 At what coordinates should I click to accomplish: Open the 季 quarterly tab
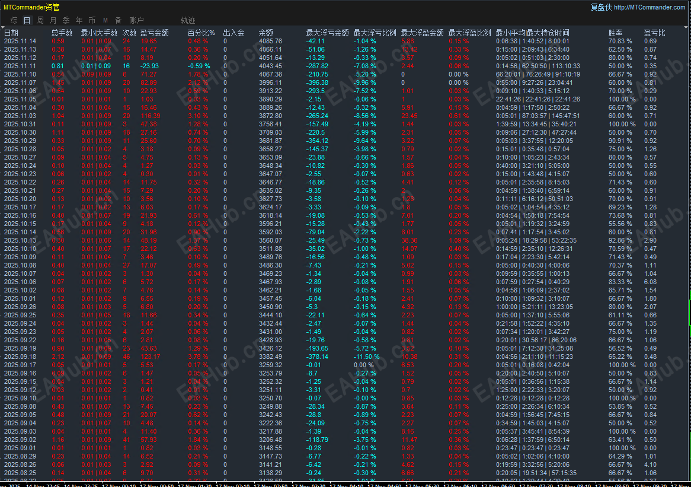(66, 20)
